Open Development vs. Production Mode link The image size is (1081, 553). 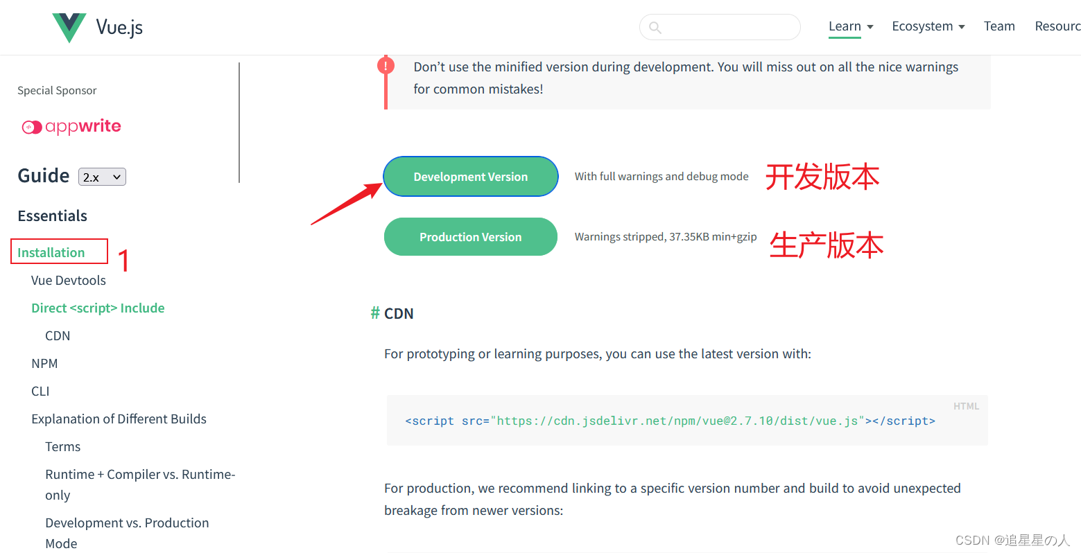tap(127, 533)
